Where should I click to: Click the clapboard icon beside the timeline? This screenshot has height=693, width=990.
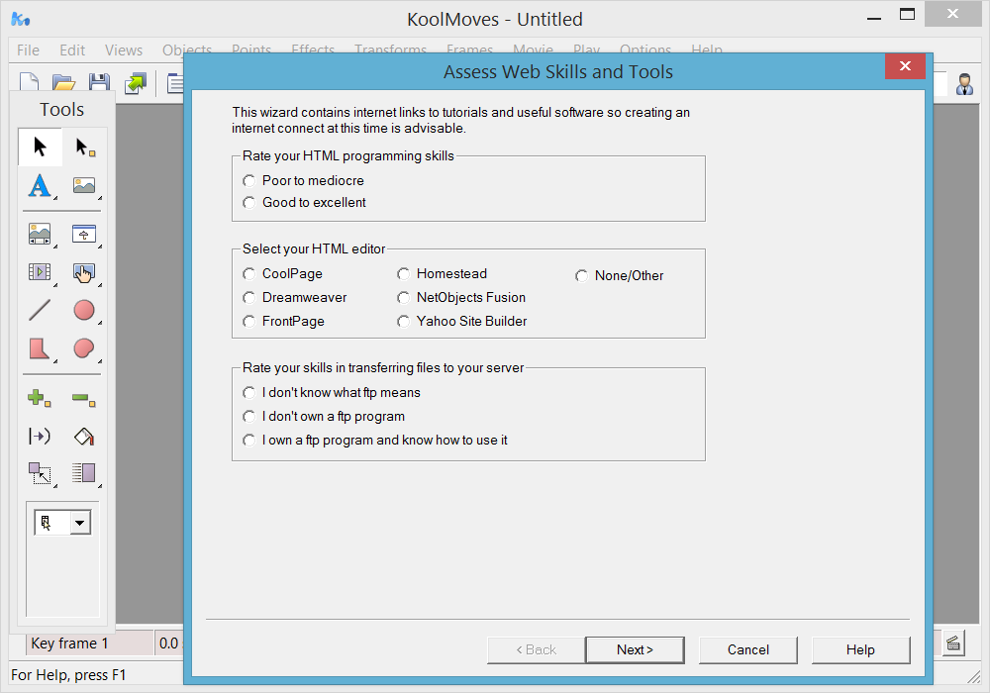coord(953,643)
